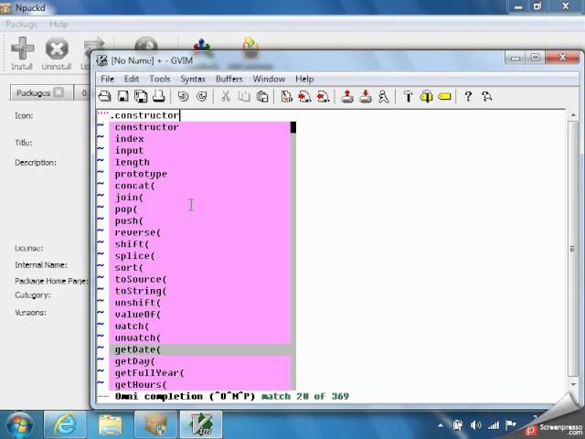The image size is (585, 439).
Task: Open the GVIM Help menu
Action: (x=304, y=80)
